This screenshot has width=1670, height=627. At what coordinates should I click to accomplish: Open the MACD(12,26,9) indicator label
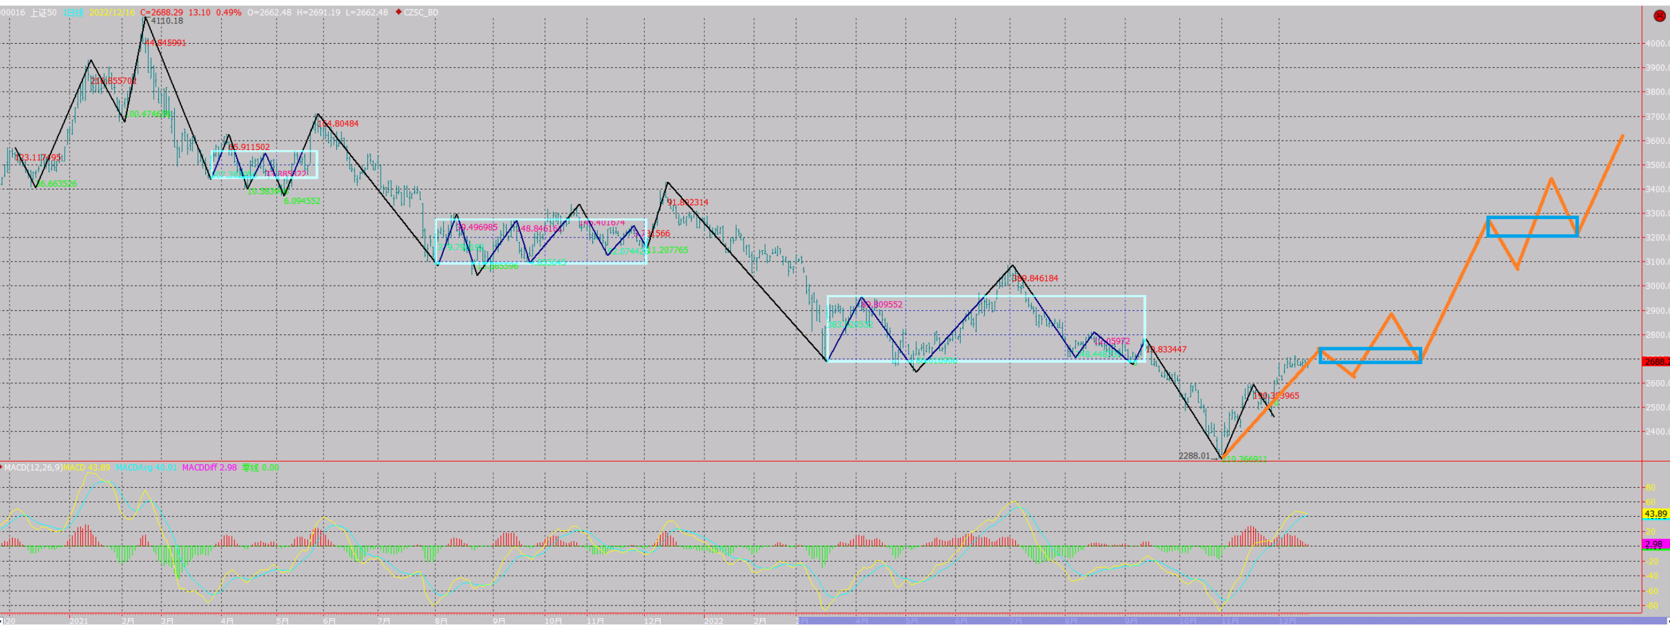click(x=34, y=467)
